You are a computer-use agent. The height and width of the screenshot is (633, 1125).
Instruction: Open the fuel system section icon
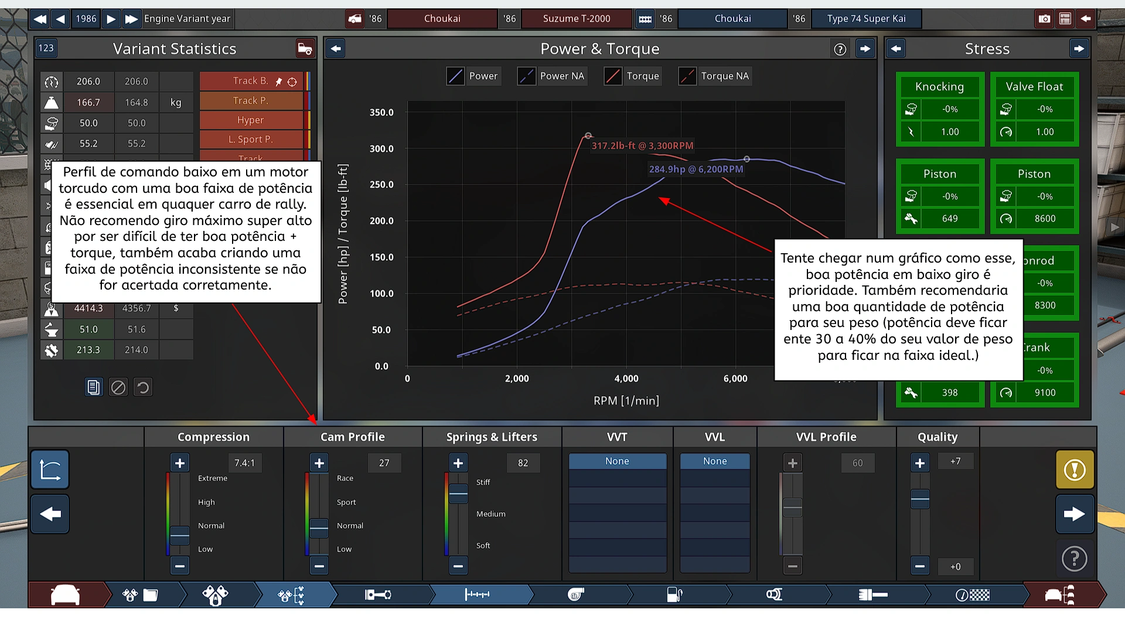[x=674, y=595]
